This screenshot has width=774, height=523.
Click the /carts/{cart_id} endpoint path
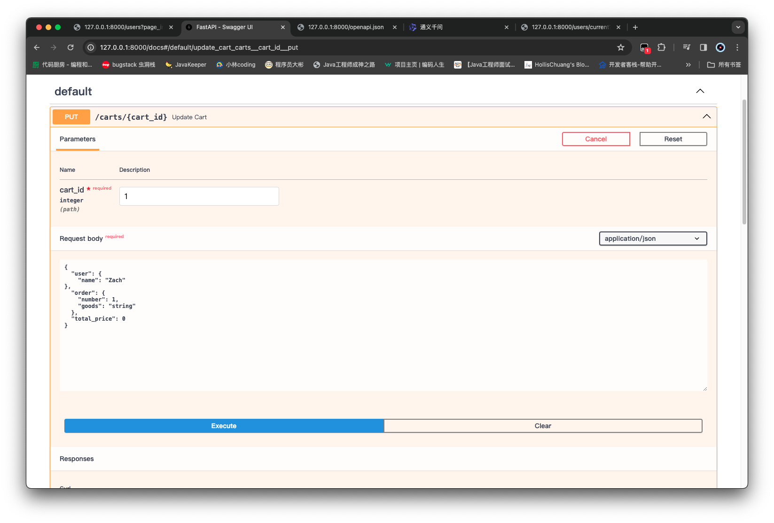131,117
